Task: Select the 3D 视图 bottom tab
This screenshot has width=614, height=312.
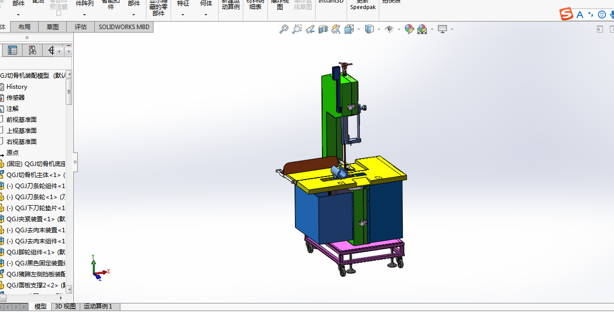Action: pos(65,306)
